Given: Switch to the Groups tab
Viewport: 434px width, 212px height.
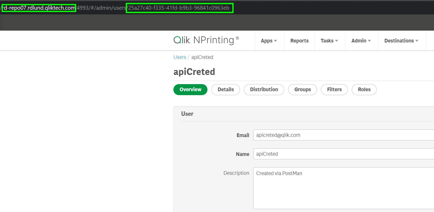Looking at the screenshot, I should pos(303,90).
